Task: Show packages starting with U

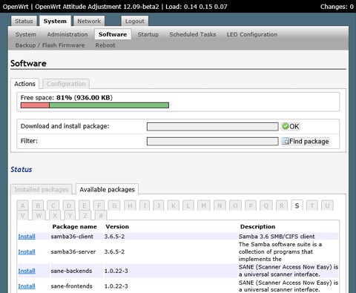Action: [x=327, y=205]
